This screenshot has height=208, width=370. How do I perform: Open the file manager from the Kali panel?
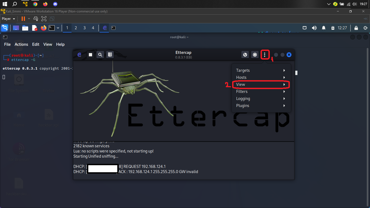click(25, 28)
